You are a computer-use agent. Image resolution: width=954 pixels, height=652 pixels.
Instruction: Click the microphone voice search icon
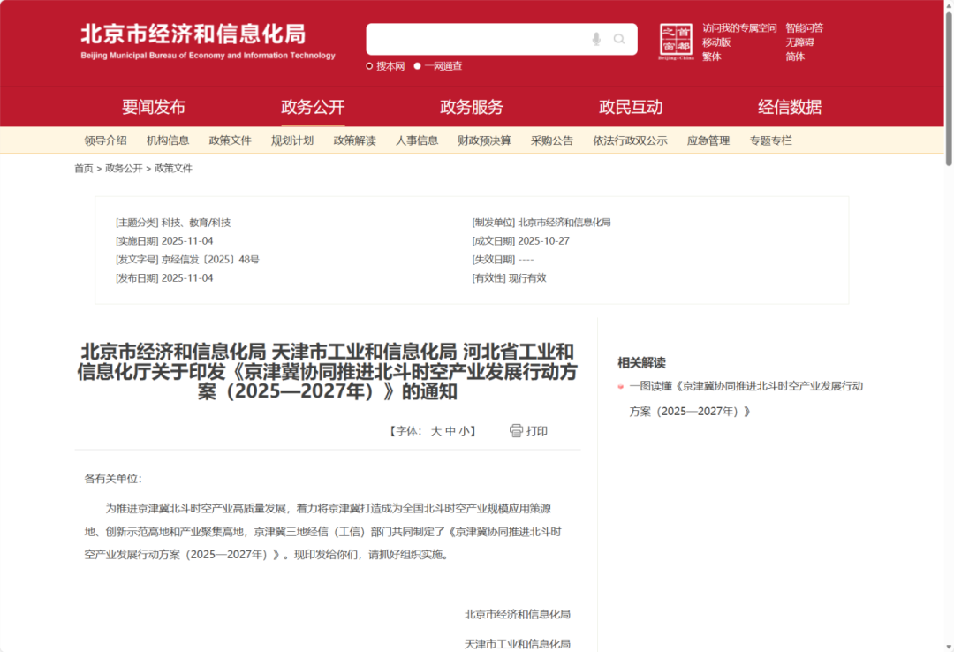tap(594, 39)
